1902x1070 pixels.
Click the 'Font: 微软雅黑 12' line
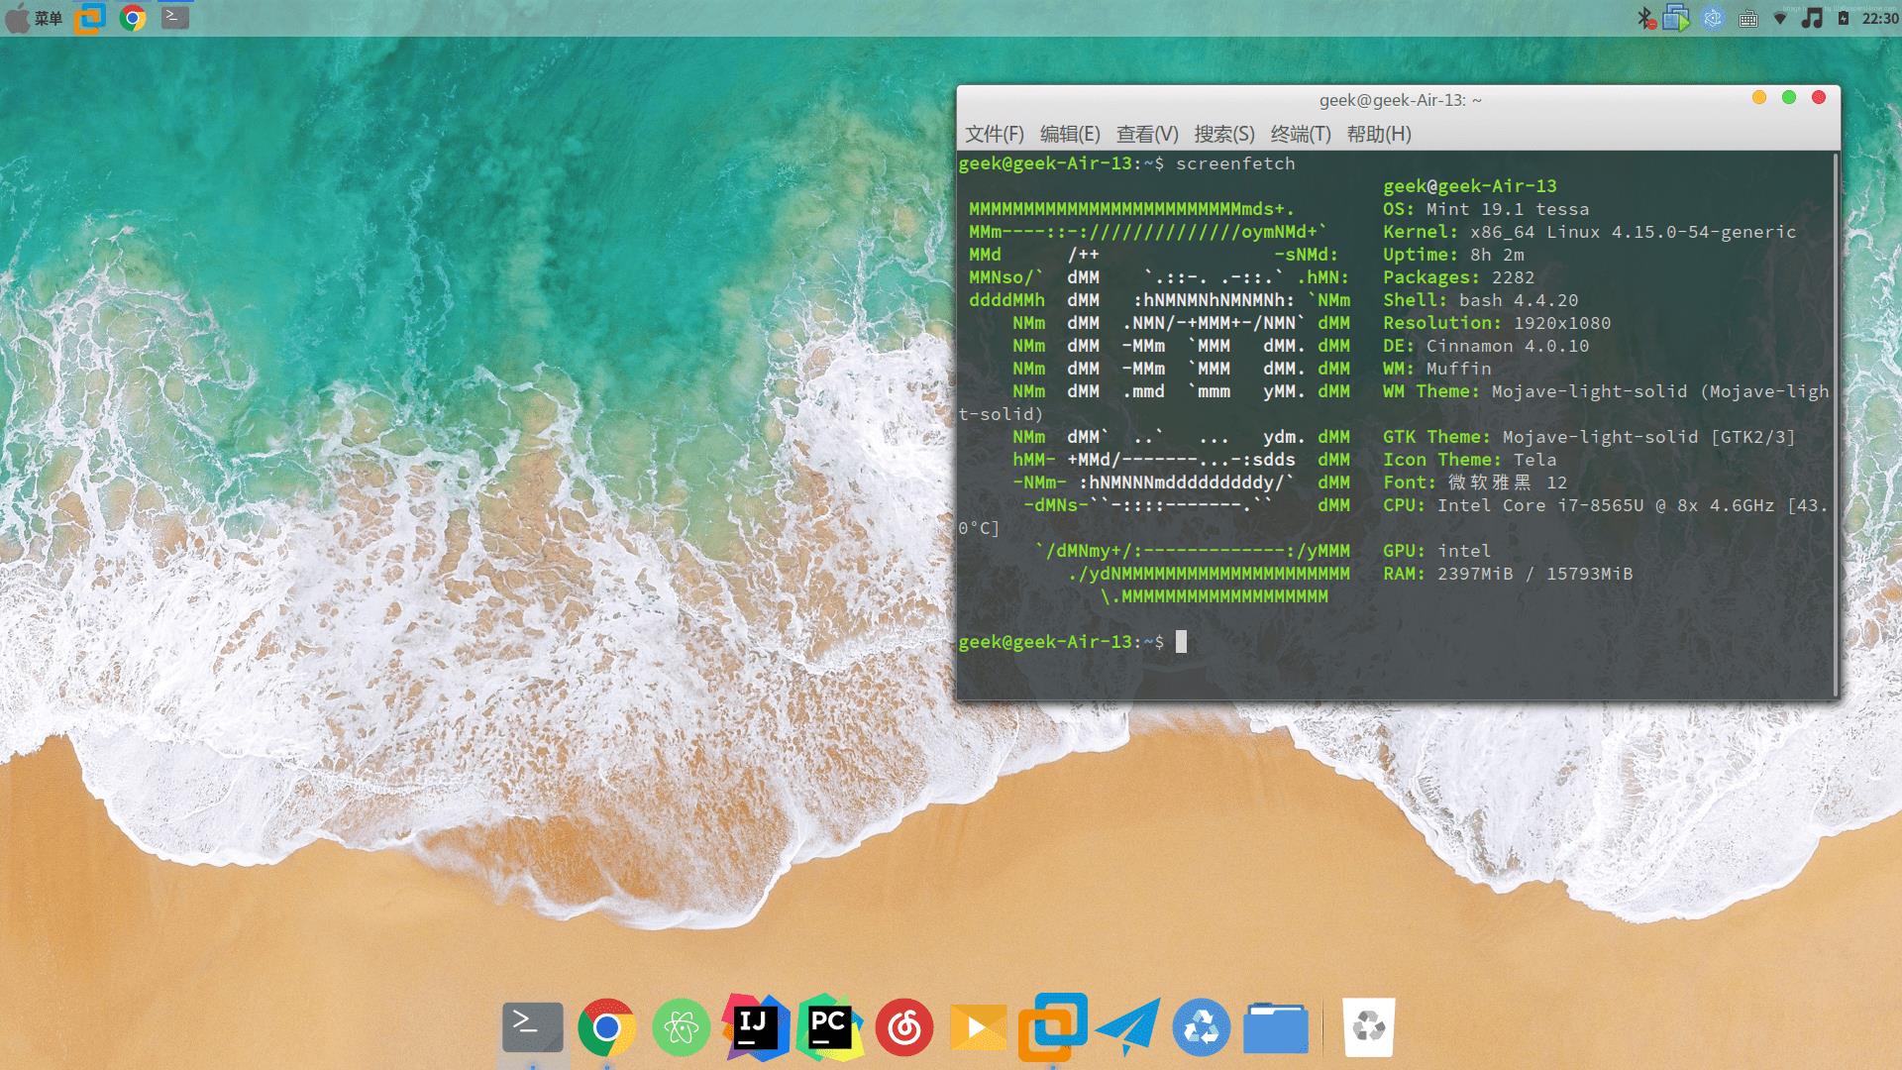coord(1475,482)
